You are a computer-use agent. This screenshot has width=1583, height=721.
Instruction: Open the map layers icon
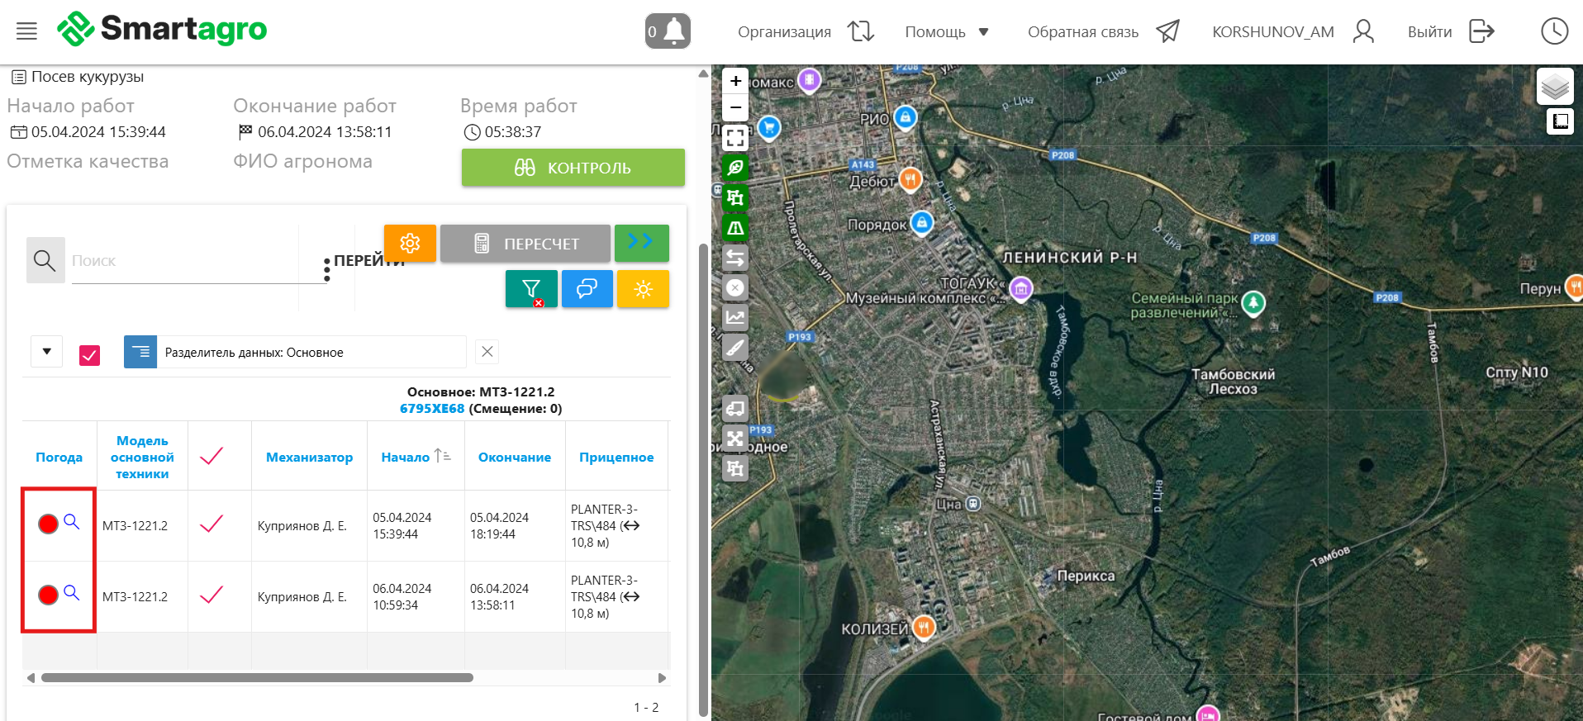click(x=1554, y=86)
